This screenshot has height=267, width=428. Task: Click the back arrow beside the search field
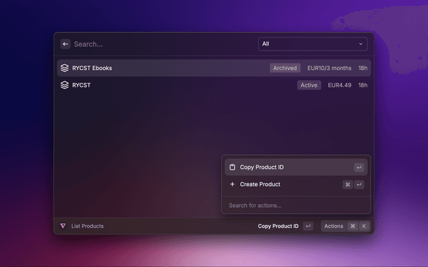[x=66, y=44]
